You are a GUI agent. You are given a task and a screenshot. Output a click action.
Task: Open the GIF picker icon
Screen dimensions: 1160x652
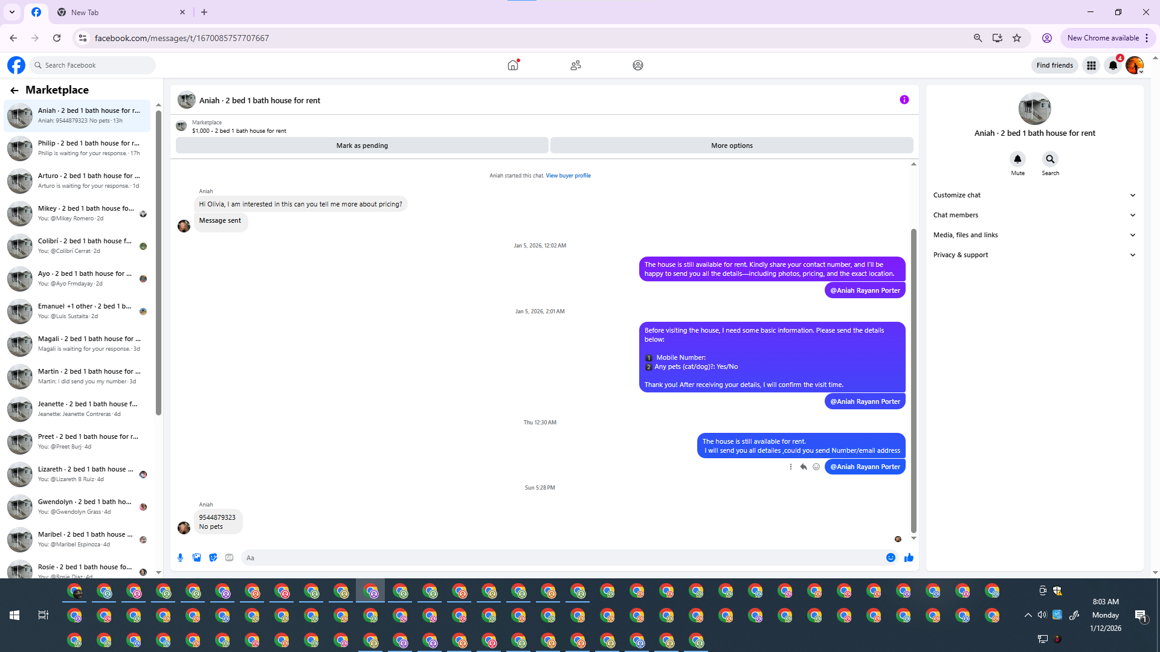tap(229, 558)
